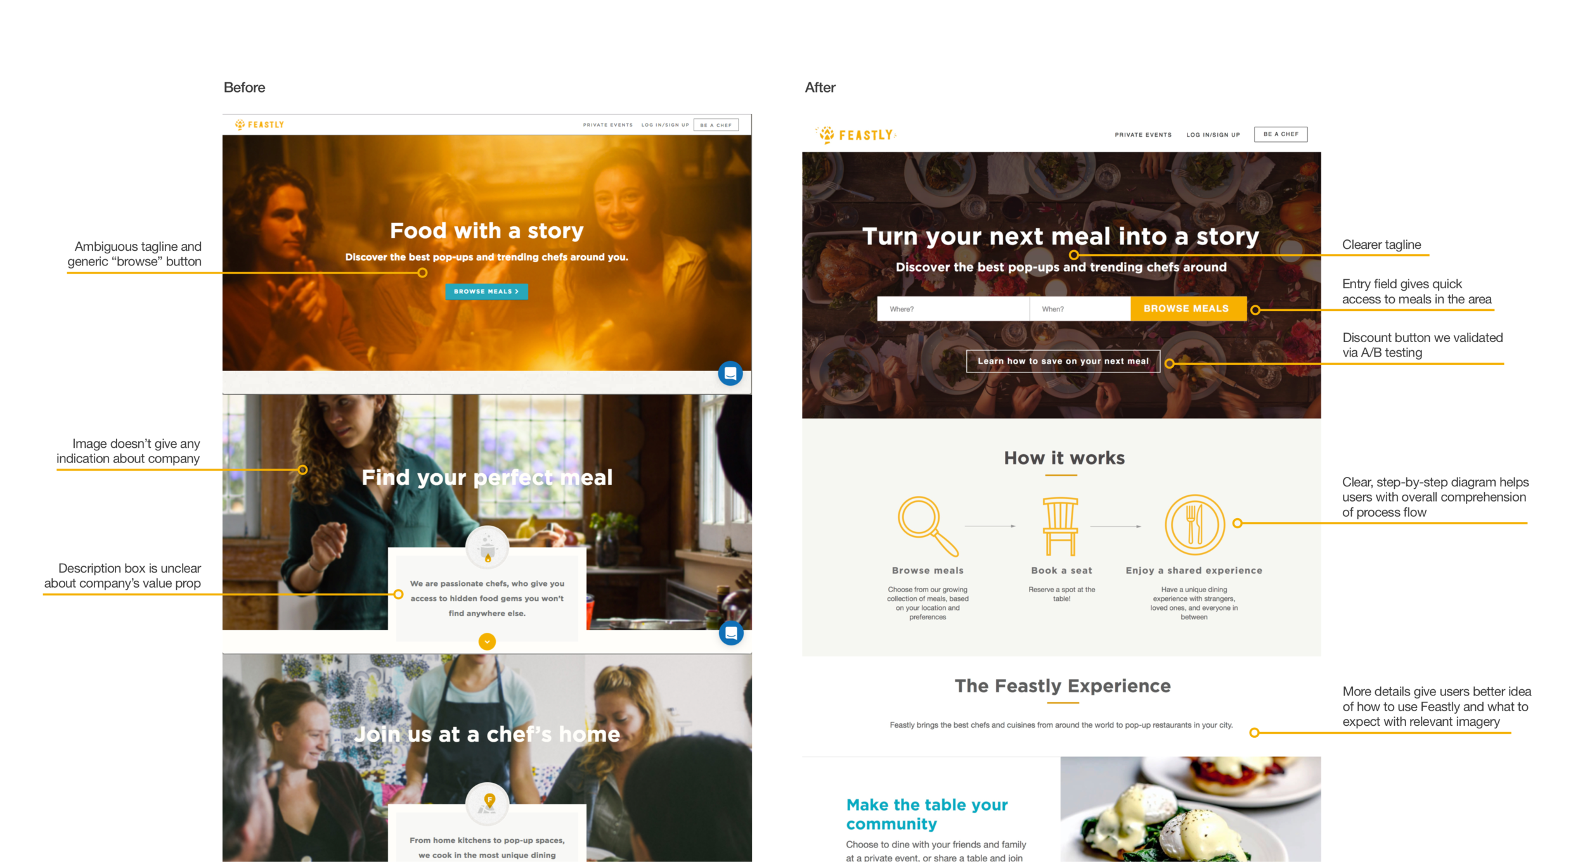The width and height of the screenshot is (1585, 862).
Task: Click the Where? location input field
Action: point(954,308)
